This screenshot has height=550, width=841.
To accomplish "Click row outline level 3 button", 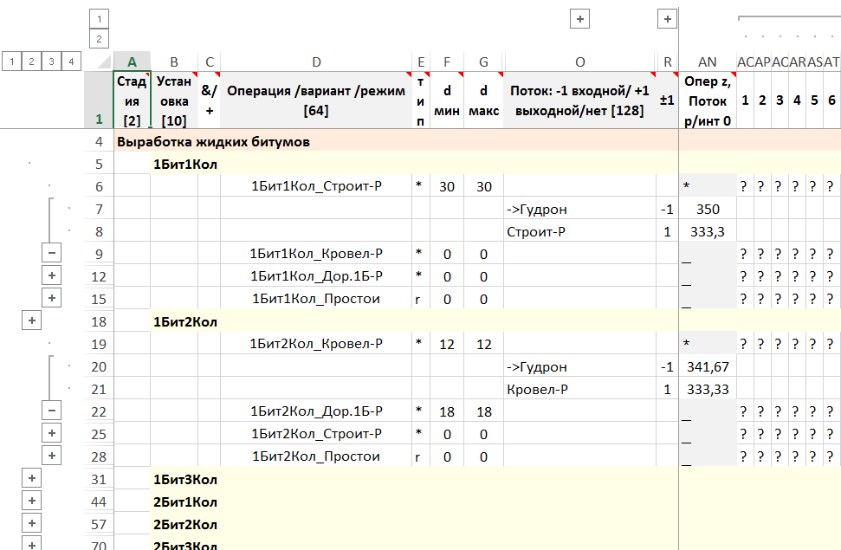I will pos(51,61).
